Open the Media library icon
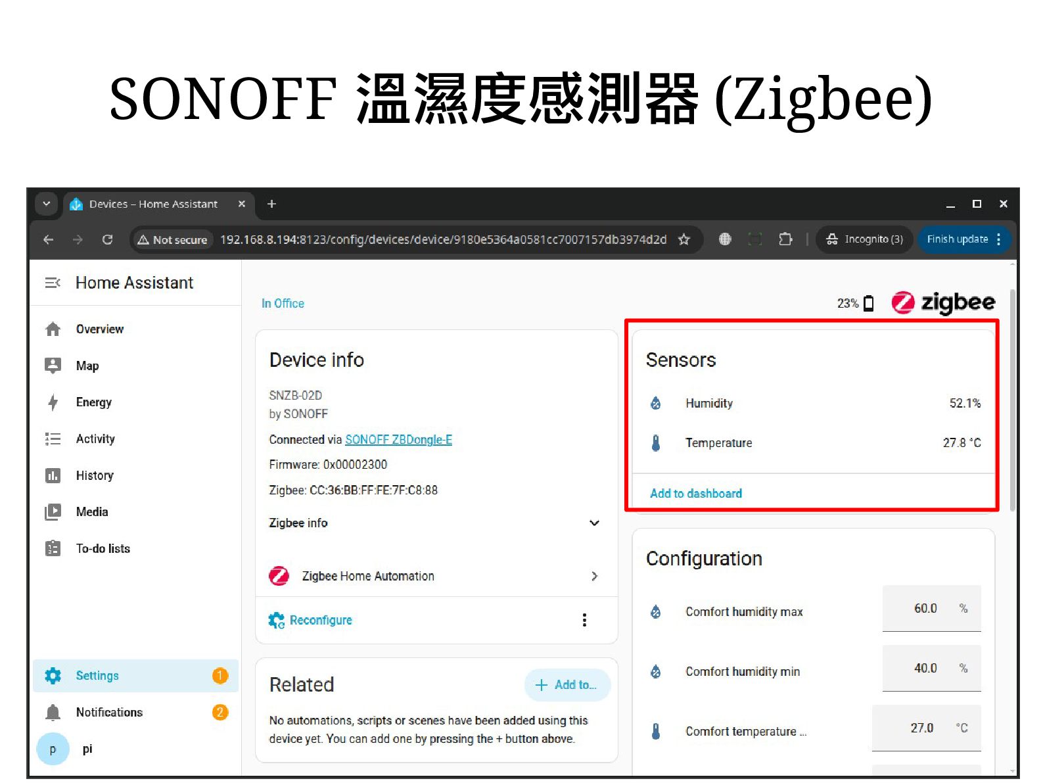Image resolution: width=1043 pixels, height=783 pixels. (53, 511)
